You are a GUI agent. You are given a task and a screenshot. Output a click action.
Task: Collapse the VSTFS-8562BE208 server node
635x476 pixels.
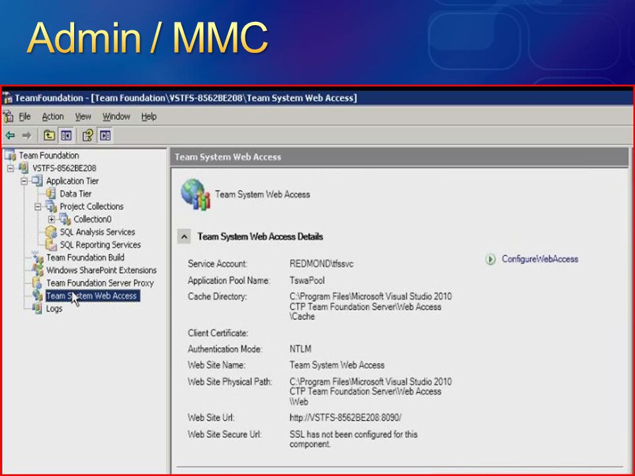coord(11,168)
